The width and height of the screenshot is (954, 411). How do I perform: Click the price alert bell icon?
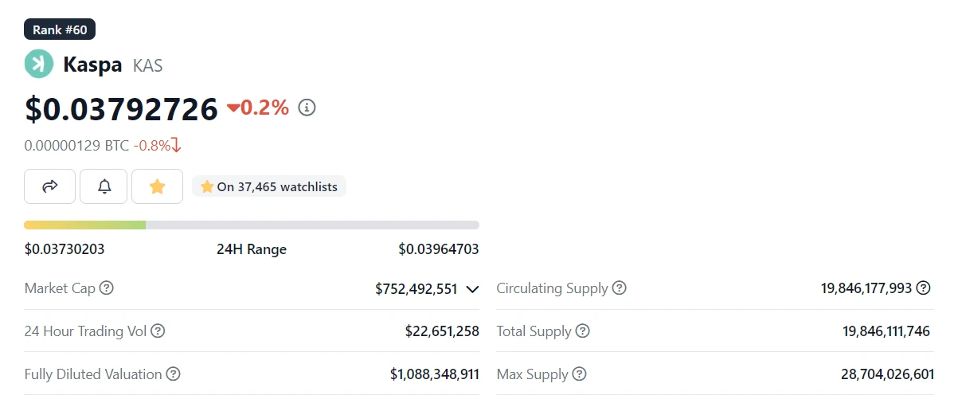104,186
